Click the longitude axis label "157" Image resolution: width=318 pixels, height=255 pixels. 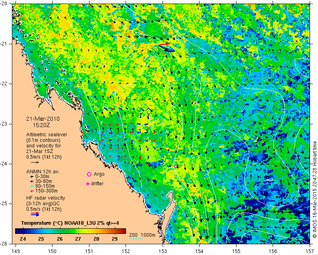click(x=310, y=251)
